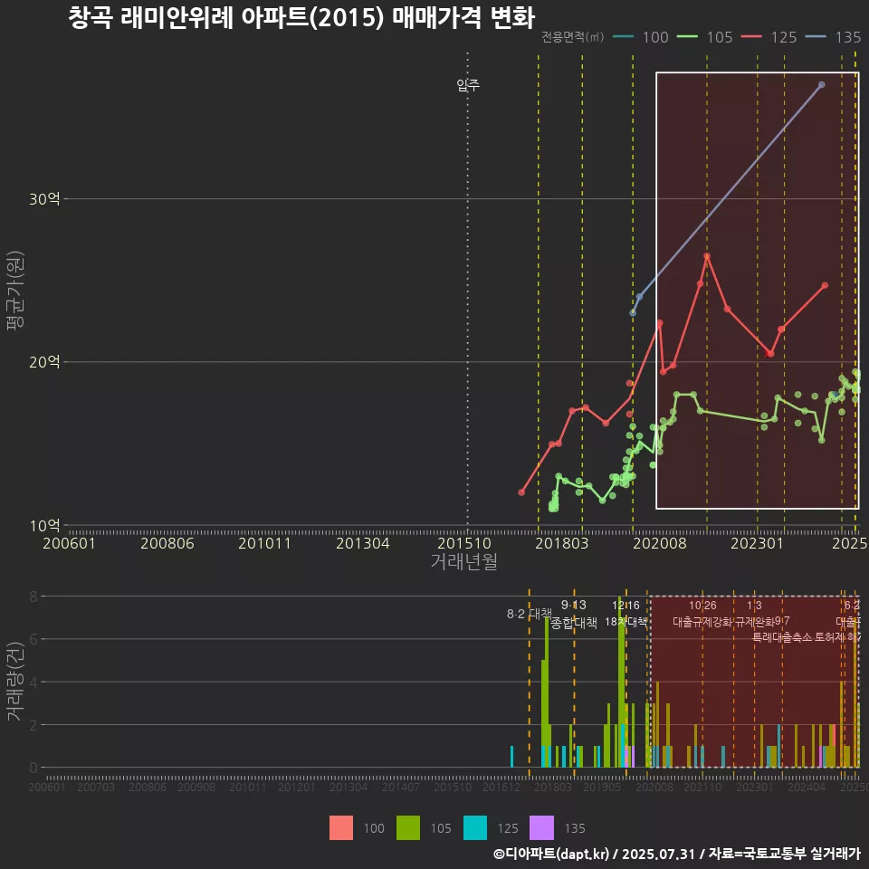
Task: Click the 10억 y-axis label
Action: point(44,525)
